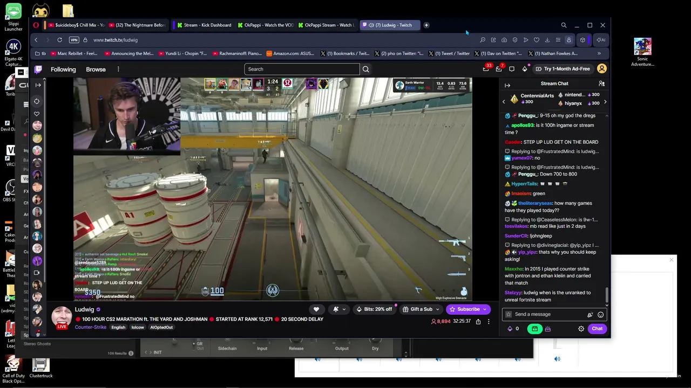Open the Twitch user avatar menu
Image resolution: width=691 pixels, height=388 pixels.
tap(601, 69)
